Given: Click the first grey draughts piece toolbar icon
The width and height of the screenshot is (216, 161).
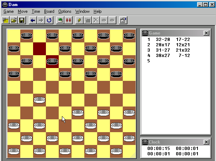Looking at the screenshot, I should [104, 20].
